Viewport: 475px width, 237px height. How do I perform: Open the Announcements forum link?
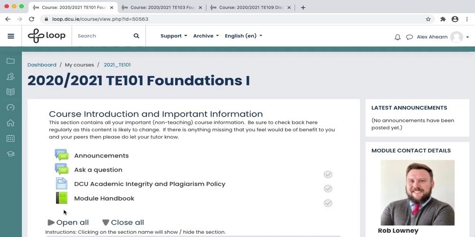101,155
